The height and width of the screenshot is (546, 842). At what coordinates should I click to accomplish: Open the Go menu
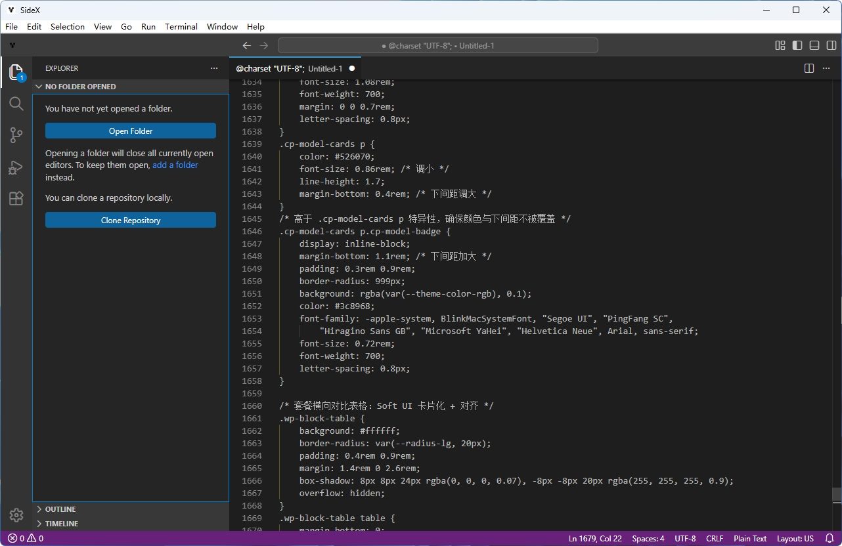[127, 27]
